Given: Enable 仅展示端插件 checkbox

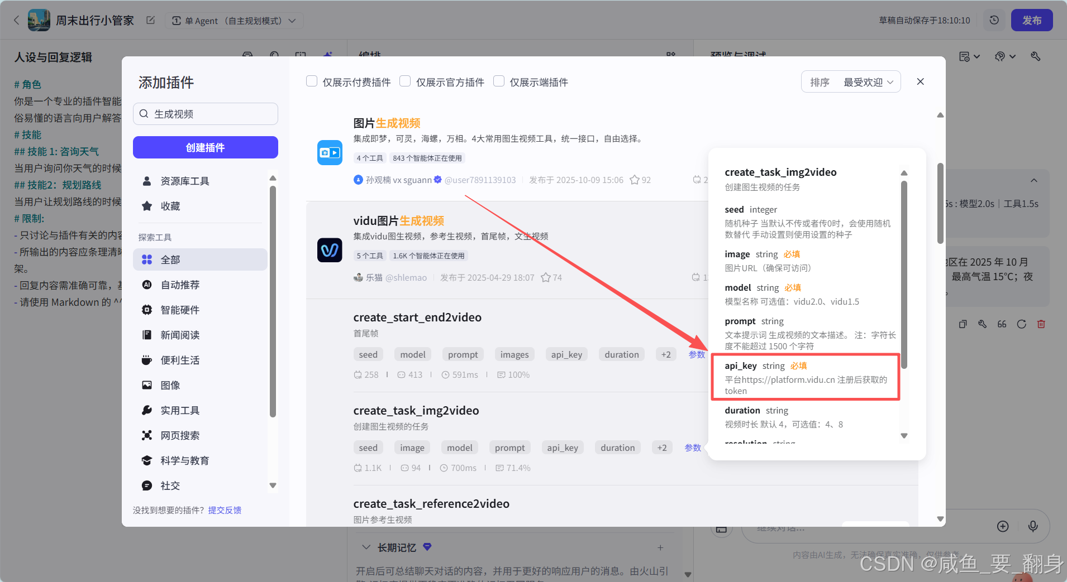Looking at the screenshot, I should coord(499,81).
